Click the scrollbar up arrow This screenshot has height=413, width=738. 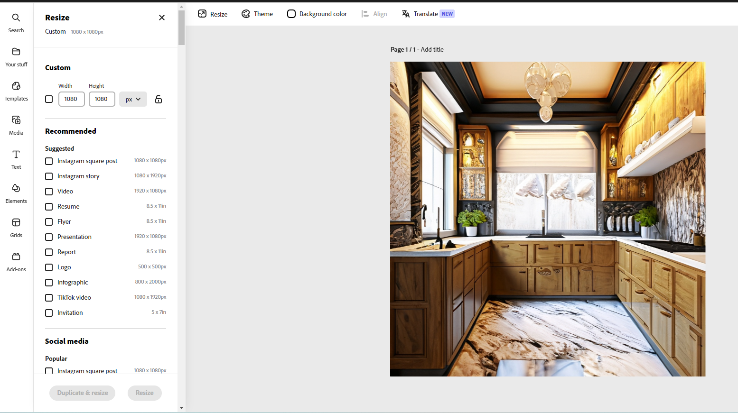coord(181,7)
